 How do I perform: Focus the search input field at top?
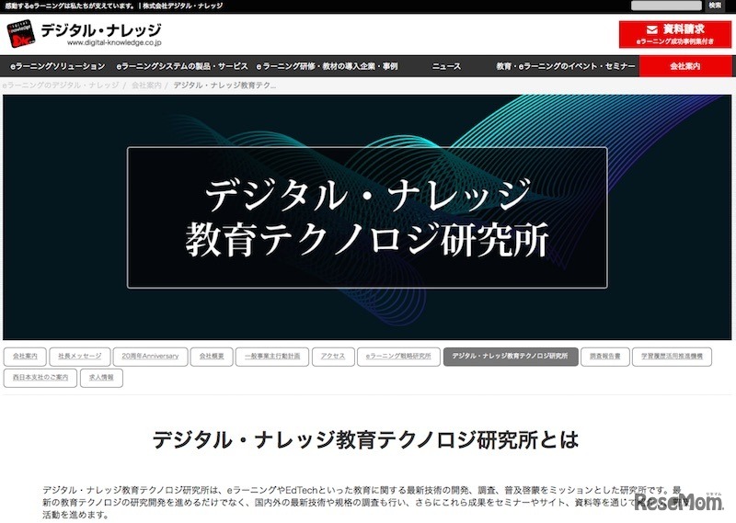pyautogui.click(x=666, y=6)
